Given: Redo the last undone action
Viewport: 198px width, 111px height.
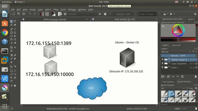Looking at the screenshot, I should [35, 14].
